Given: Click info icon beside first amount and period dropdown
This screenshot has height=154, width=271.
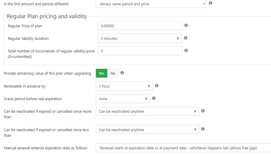Looking at the screenshot, I should pos(210,3).
